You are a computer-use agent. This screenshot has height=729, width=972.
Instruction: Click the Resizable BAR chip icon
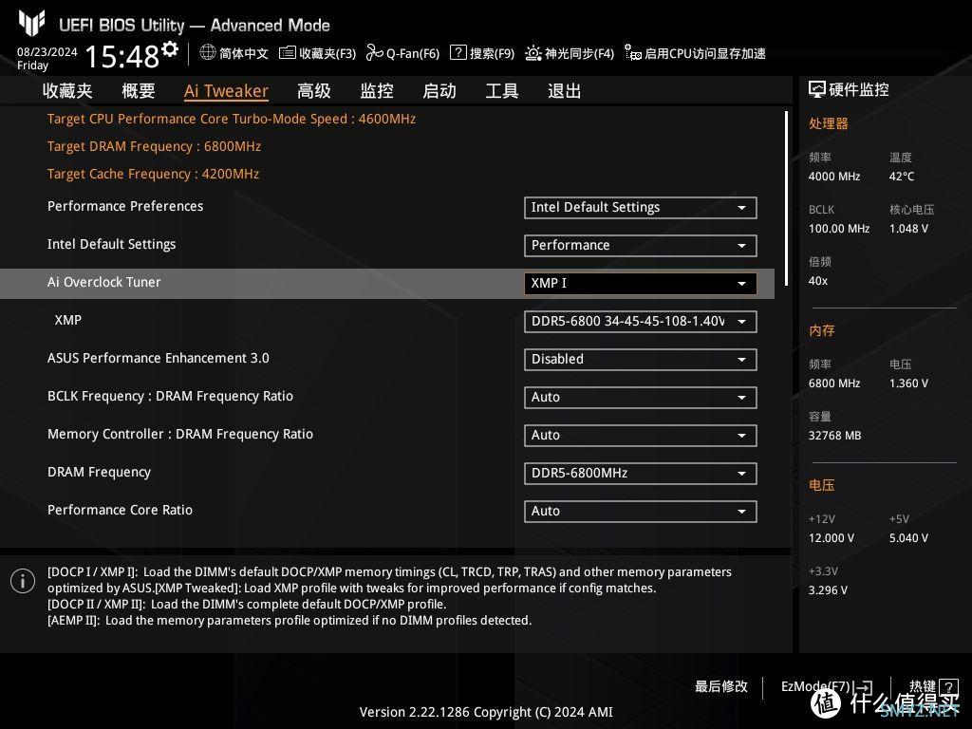click(632, 53)
